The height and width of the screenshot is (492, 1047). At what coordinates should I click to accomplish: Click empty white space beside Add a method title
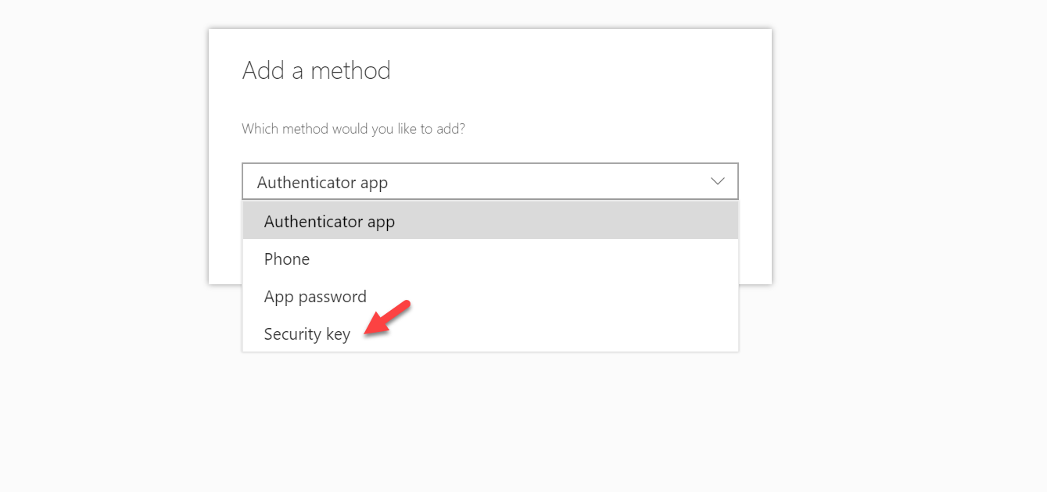pyautogui.click(x=579, y=70)
